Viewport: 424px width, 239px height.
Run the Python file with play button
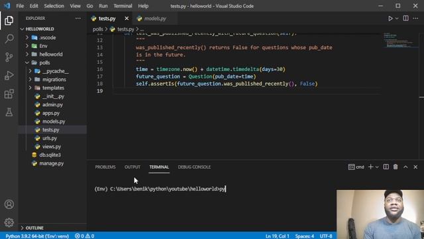tap(390, 19)
